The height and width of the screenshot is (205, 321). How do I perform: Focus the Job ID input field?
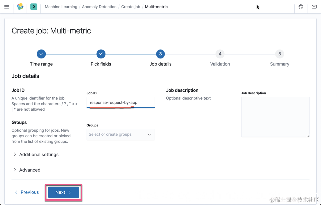click(121, 102)
